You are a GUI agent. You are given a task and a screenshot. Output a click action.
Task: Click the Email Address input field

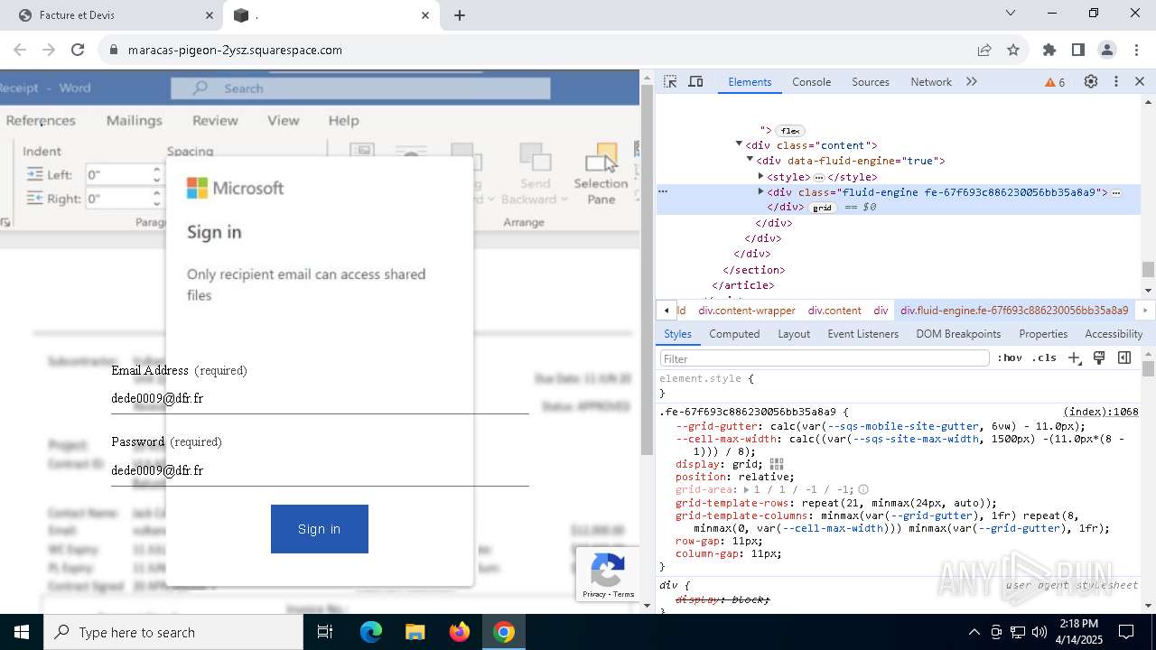click(320, 398)
